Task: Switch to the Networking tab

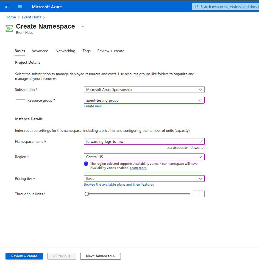Action: coord(65,51)
